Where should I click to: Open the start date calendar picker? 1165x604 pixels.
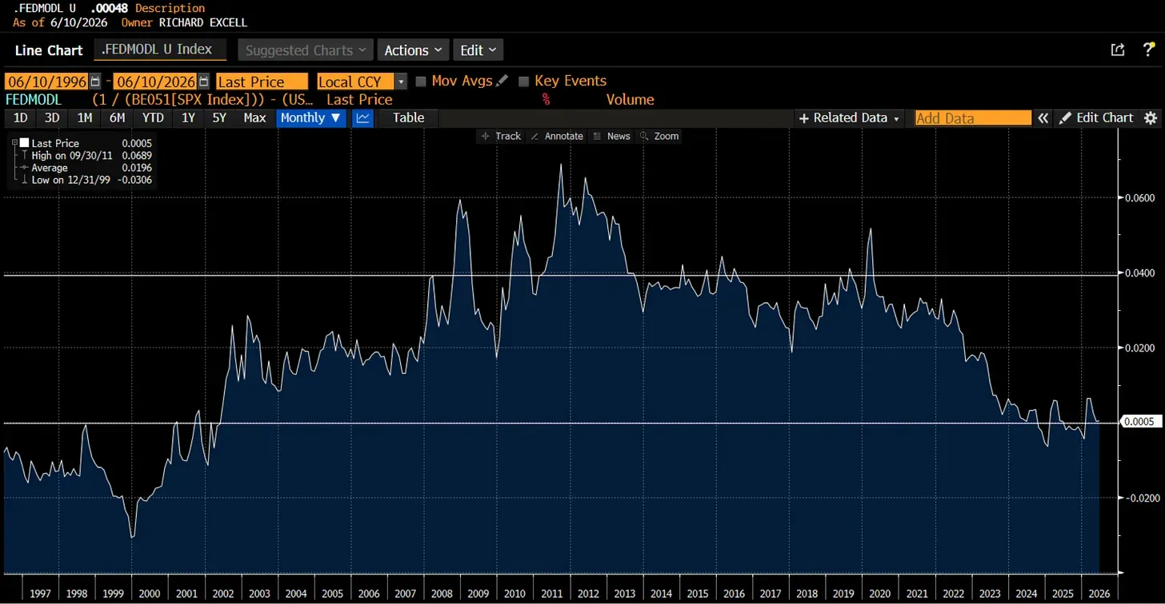tap(95, 81)
